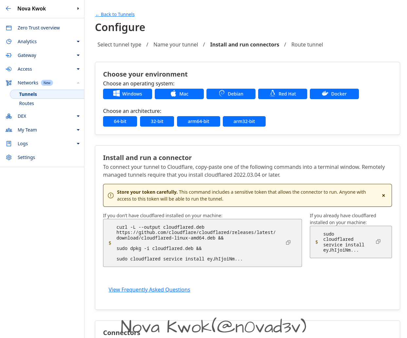407x338 pixels.
Task: Select 32-bit architecture
Action: point(157,121)
